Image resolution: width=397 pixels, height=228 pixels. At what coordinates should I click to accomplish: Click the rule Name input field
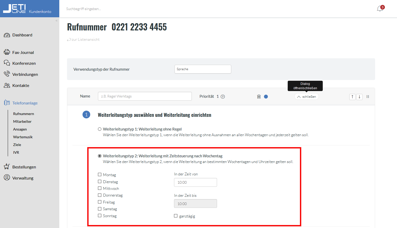(x=145, y=96)
